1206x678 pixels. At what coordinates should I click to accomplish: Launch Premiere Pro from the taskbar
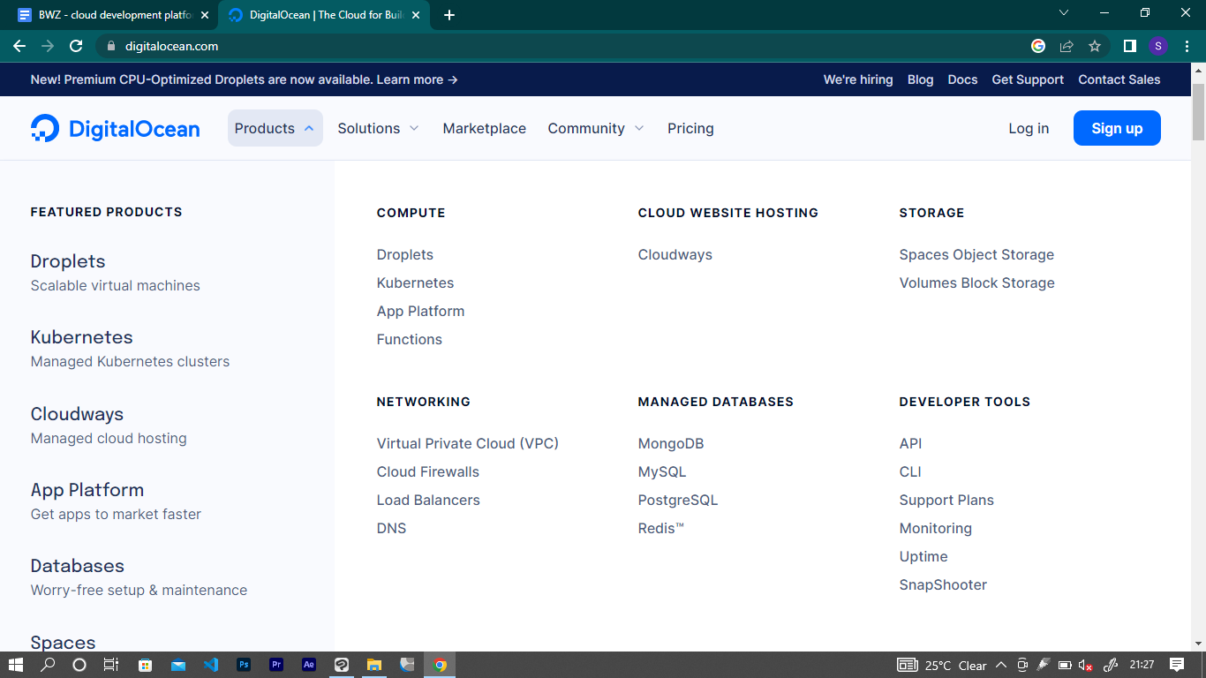[276, 665]
